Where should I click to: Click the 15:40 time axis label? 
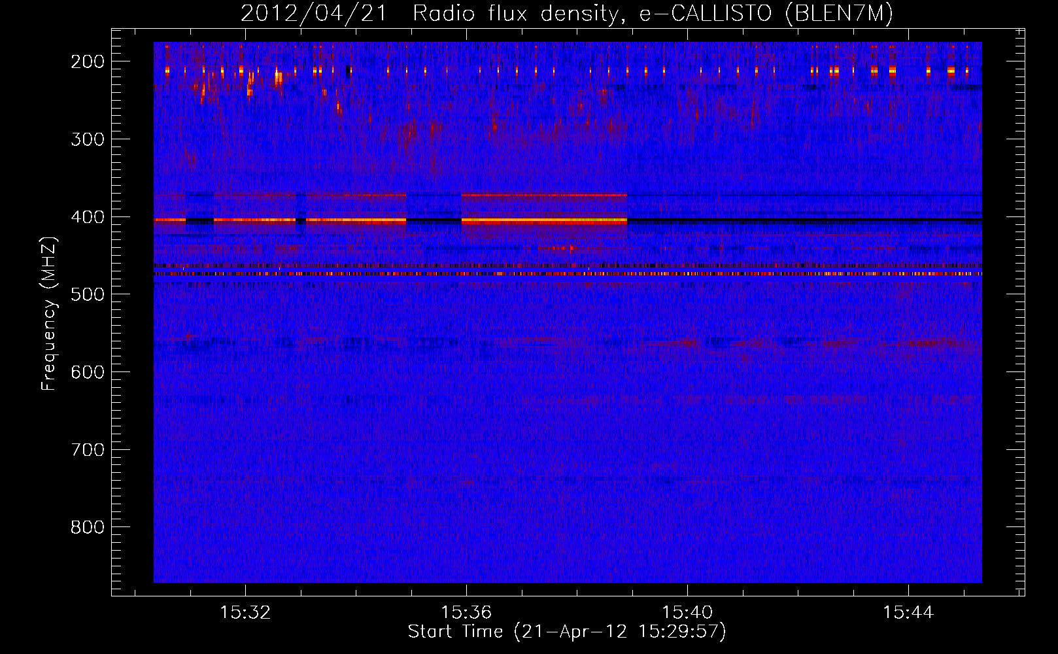[687, 613]
